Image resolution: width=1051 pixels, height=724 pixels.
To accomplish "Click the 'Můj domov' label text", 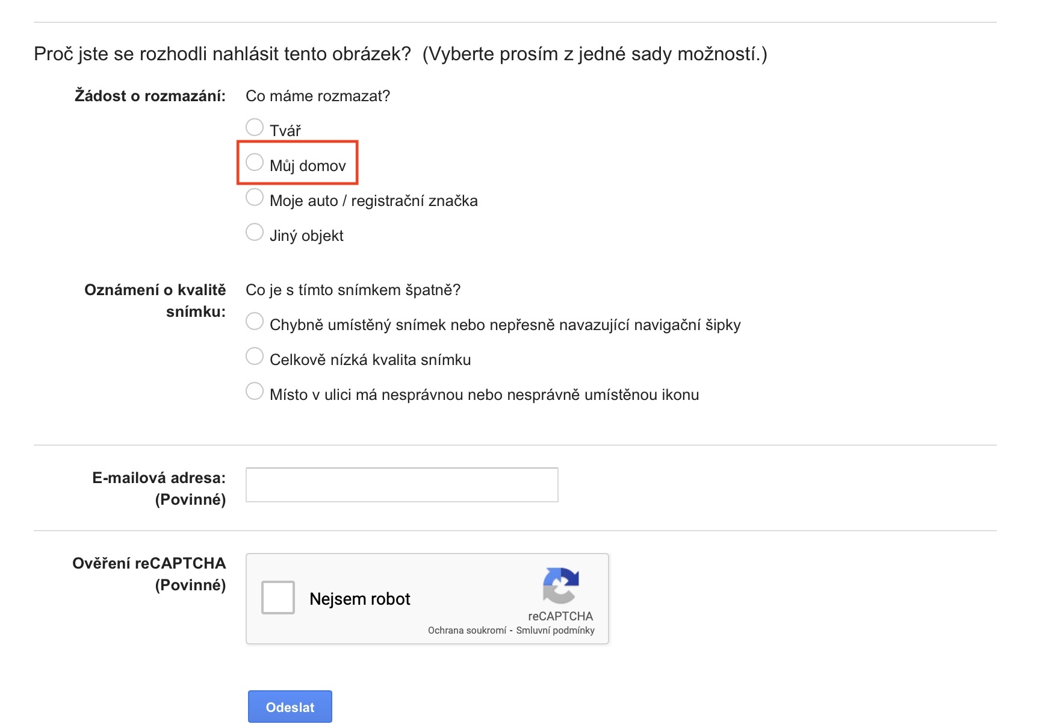I will [308, 166].
